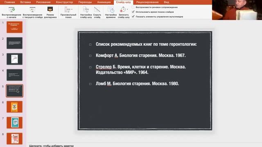Select slide 5 thumbnail
Image resolution: width=262 pixels, height=147 pixels.
tap(15, 91)
